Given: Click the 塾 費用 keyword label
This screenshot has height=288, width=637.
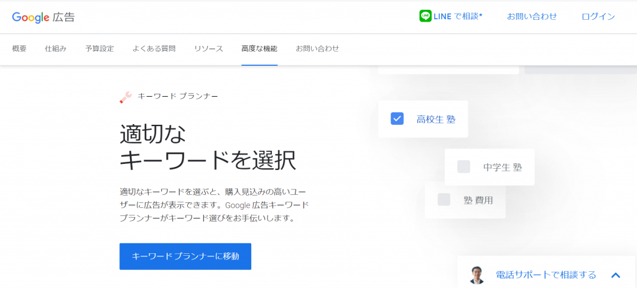Looking at the screenshot, I should (478, 200).
